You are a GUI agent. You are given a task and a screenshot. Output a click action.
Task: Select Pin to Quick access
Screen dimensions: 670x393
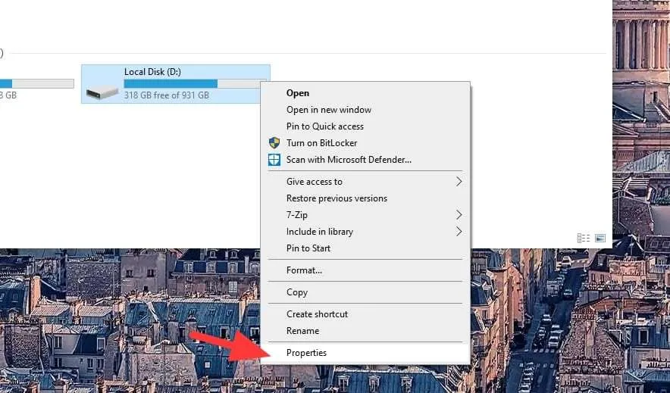pyautogui.click(x=365, y=126)
